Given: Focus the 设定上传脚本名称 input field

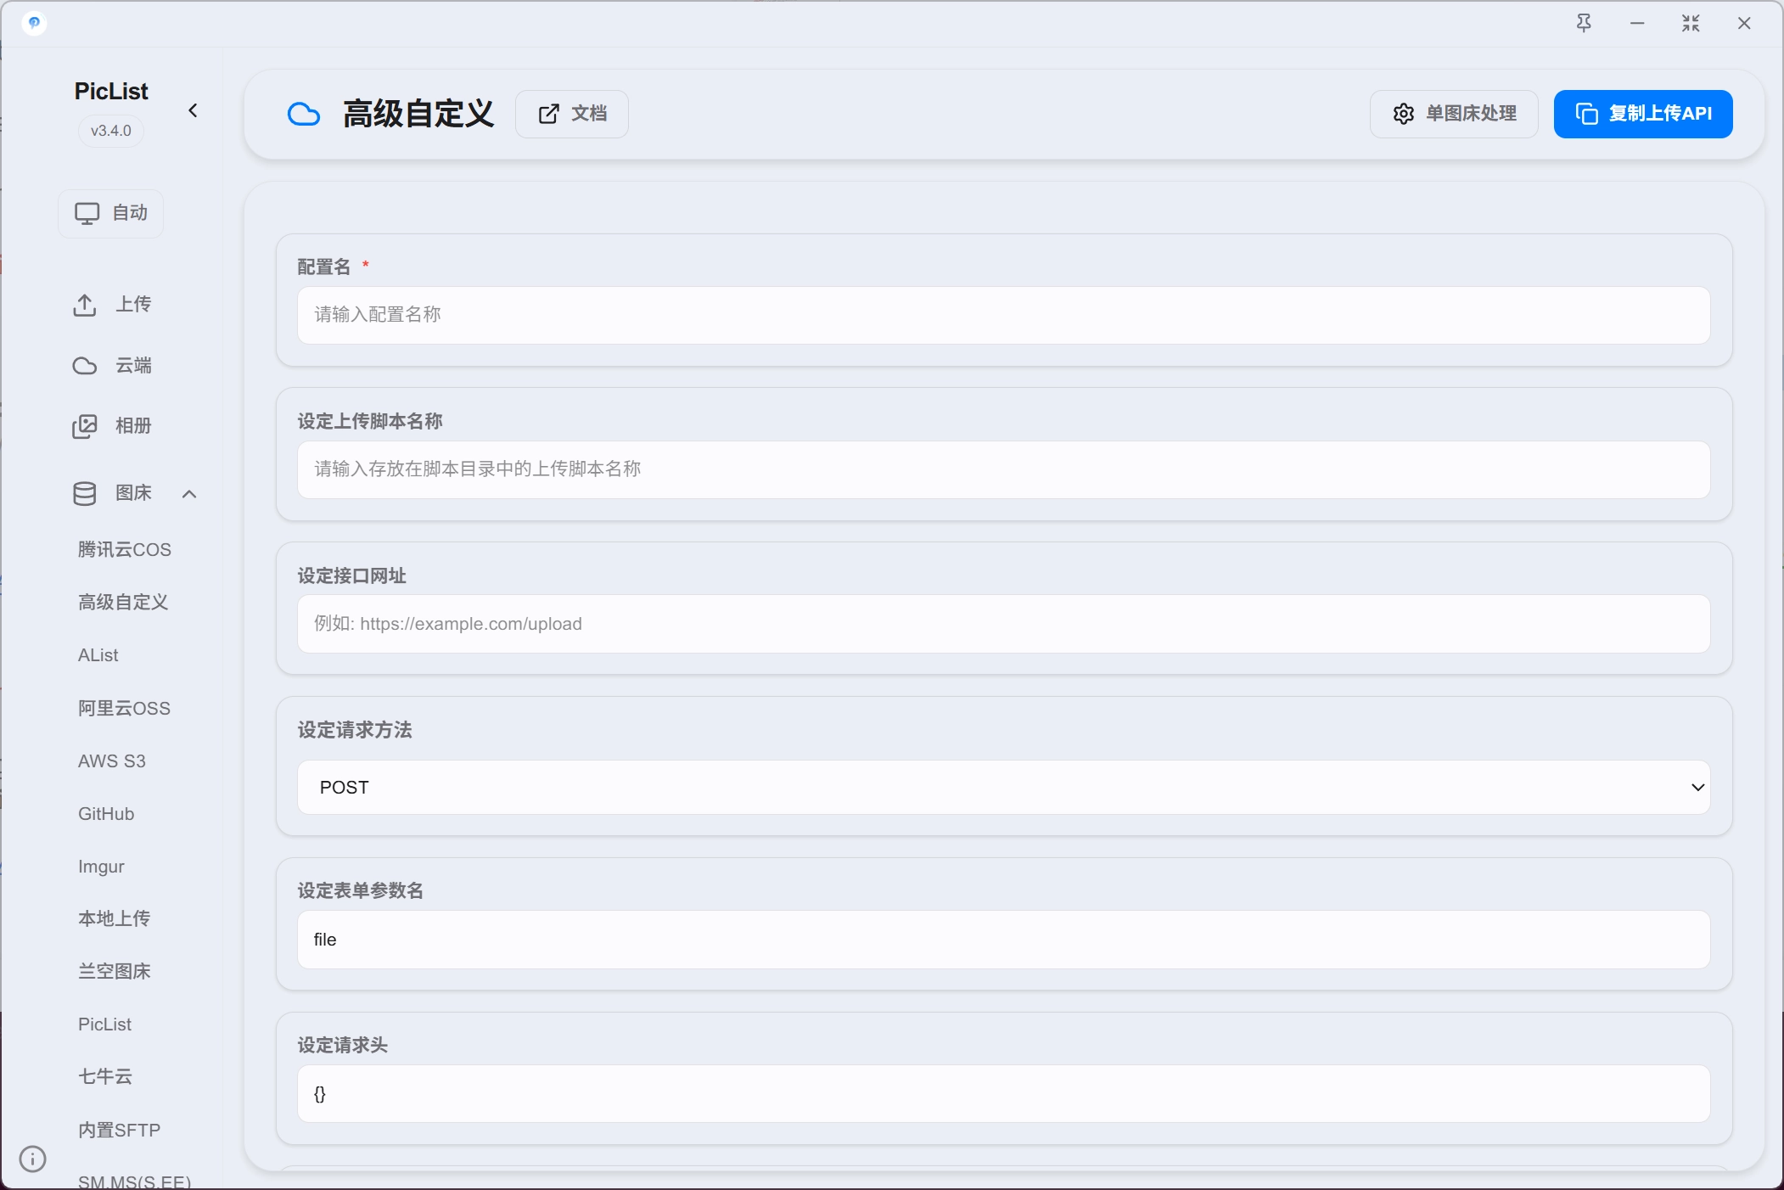Looking at the screenshot, I should click(x=1003, y=469).
